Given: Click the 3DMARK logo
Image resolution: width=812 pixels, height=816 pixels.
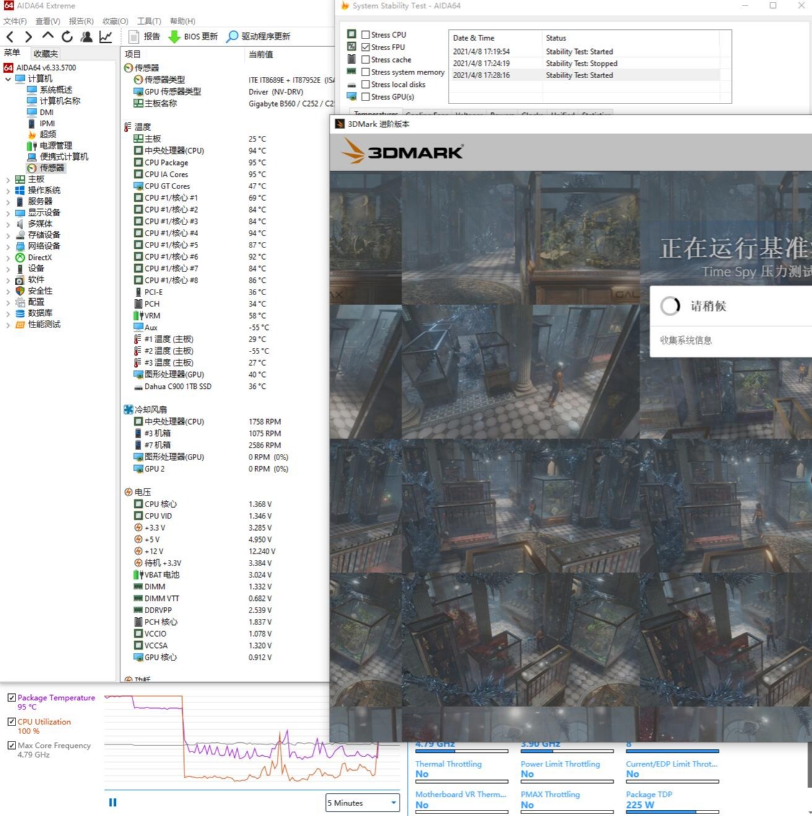Looking at the screenshot, I should click(x=401, y=151).
